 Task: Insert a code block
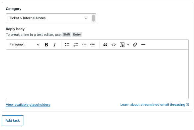point(122,45)
